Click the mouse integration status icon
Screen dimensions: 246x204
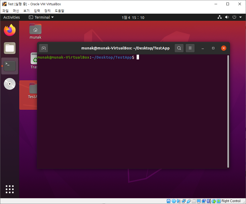[214, 201]
